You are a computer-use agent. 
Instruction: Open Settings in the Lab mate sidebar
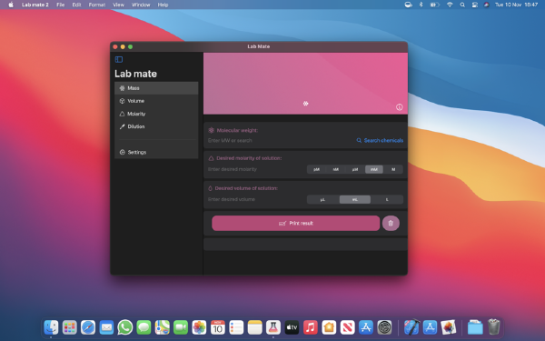coord(156,152)
